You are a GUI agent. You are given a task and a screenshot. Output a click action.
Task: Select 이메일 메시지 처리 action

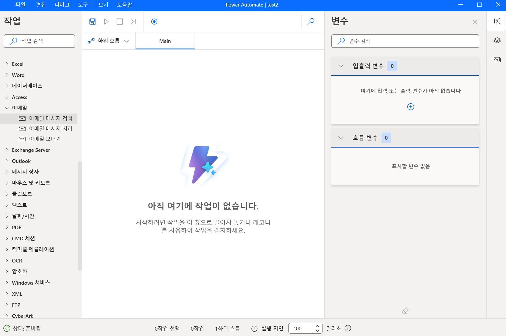(39, 129)
